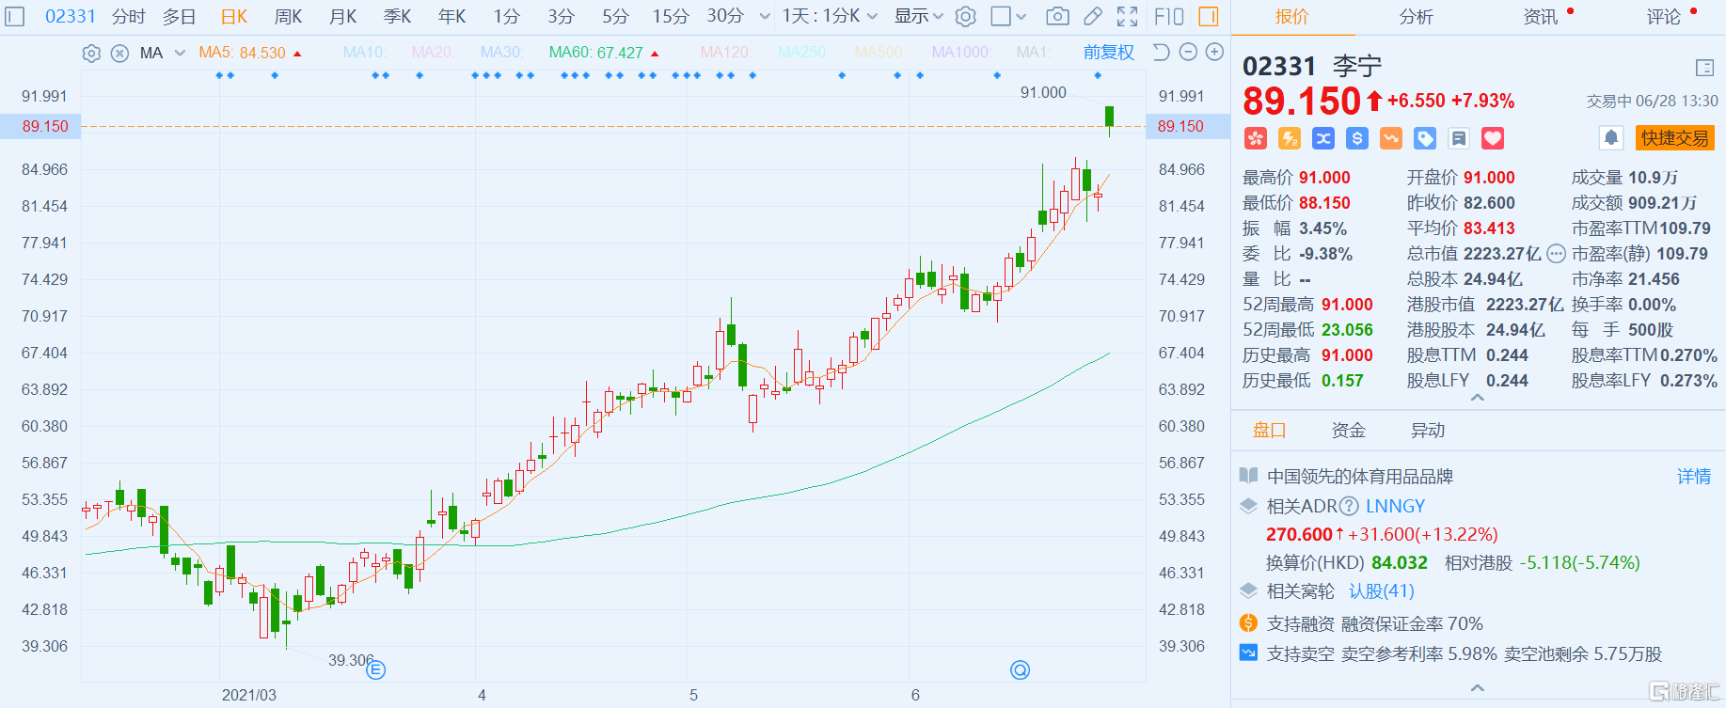Viewport: 1726px width, 708px height.
Task: Click the market cap ellipsis icon
Action: point(1556,253)
